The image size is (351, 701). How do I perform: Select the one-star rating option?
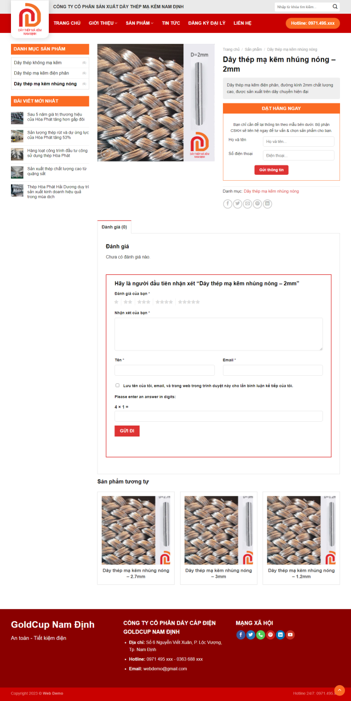click(x=117, y=302)
